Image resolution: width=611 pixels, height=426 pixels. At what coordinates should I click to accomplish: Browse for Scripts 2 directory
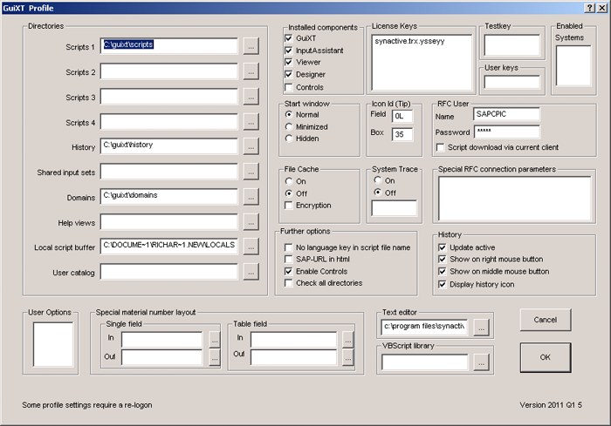coord(251,72)
